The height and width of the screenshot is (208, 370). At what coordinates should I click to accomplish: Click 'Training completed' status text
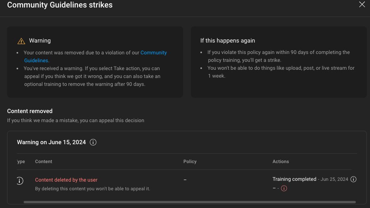pyautogui.click(x=294, y=179)
